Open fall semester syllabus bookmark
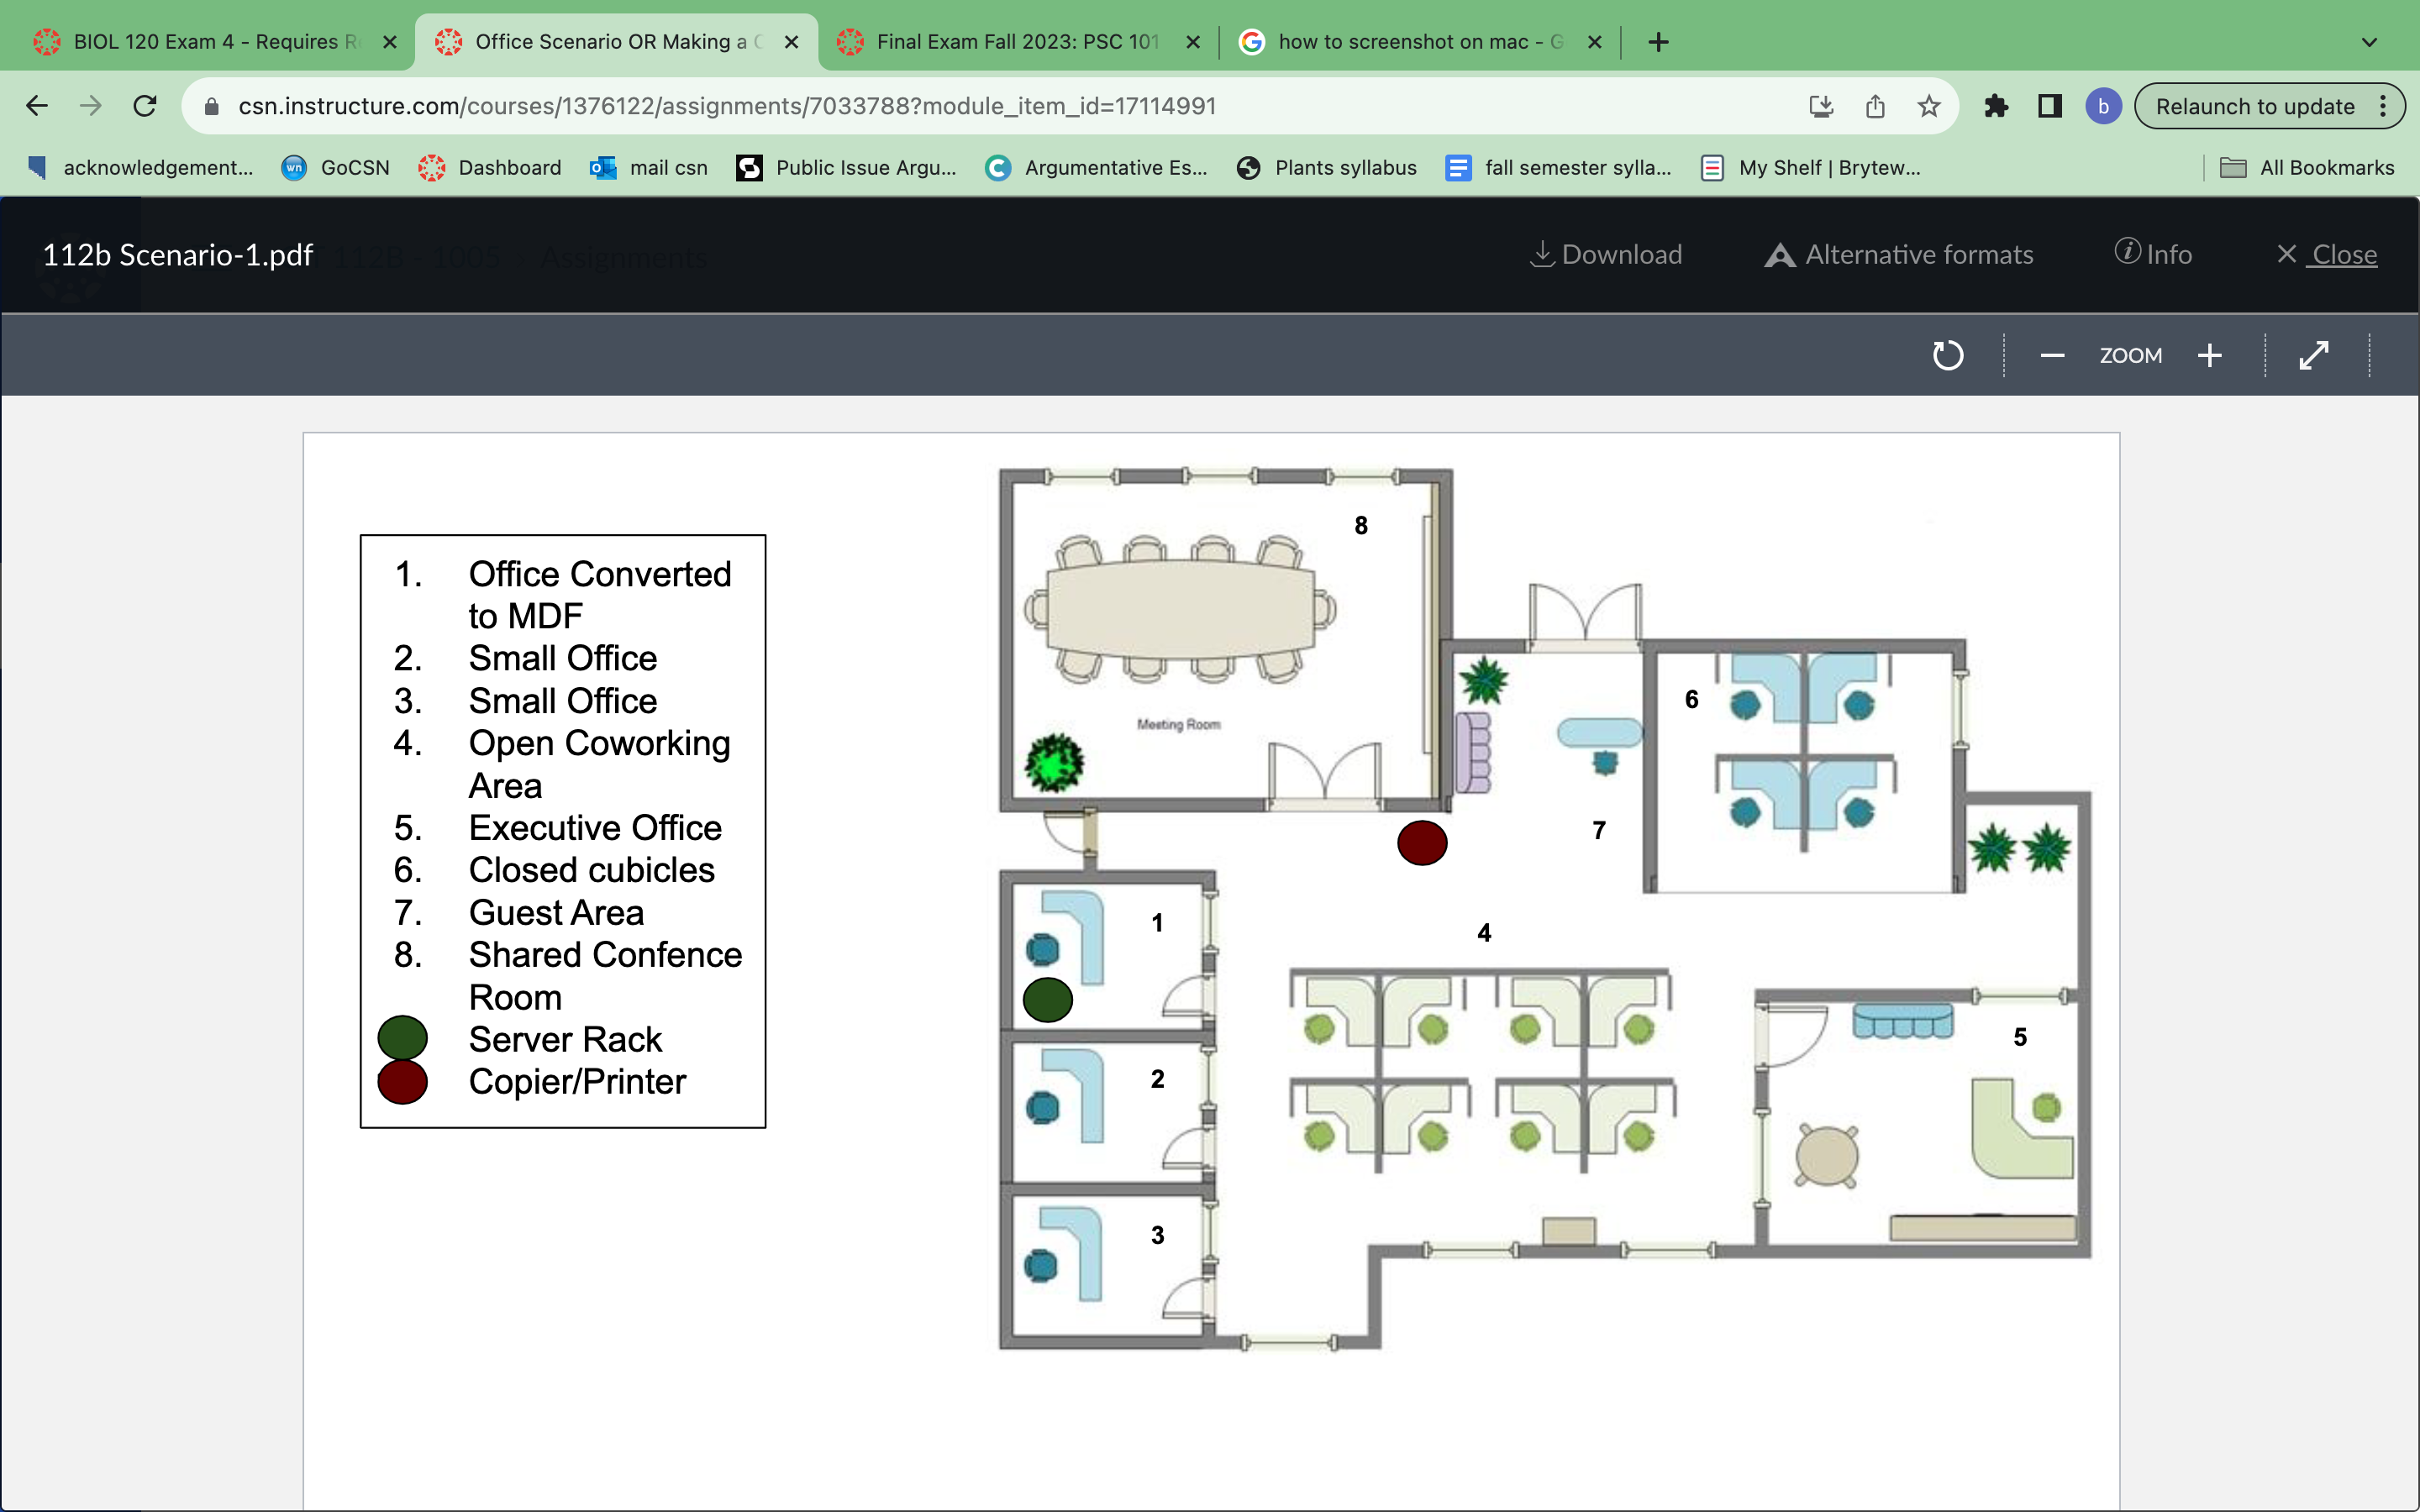Viewport: 2420px width, 1512px height. [x=1559, y=168]
